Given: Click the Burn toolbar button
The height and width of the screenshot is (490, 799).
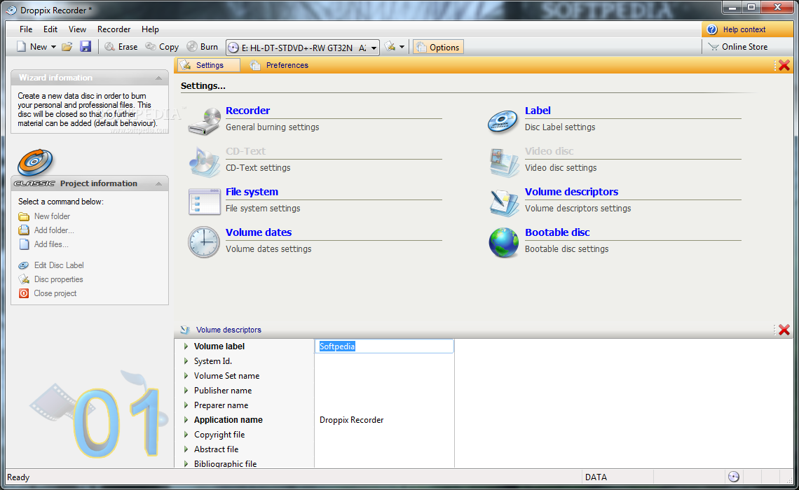Looking at the screenshot, I should (203, 47).
